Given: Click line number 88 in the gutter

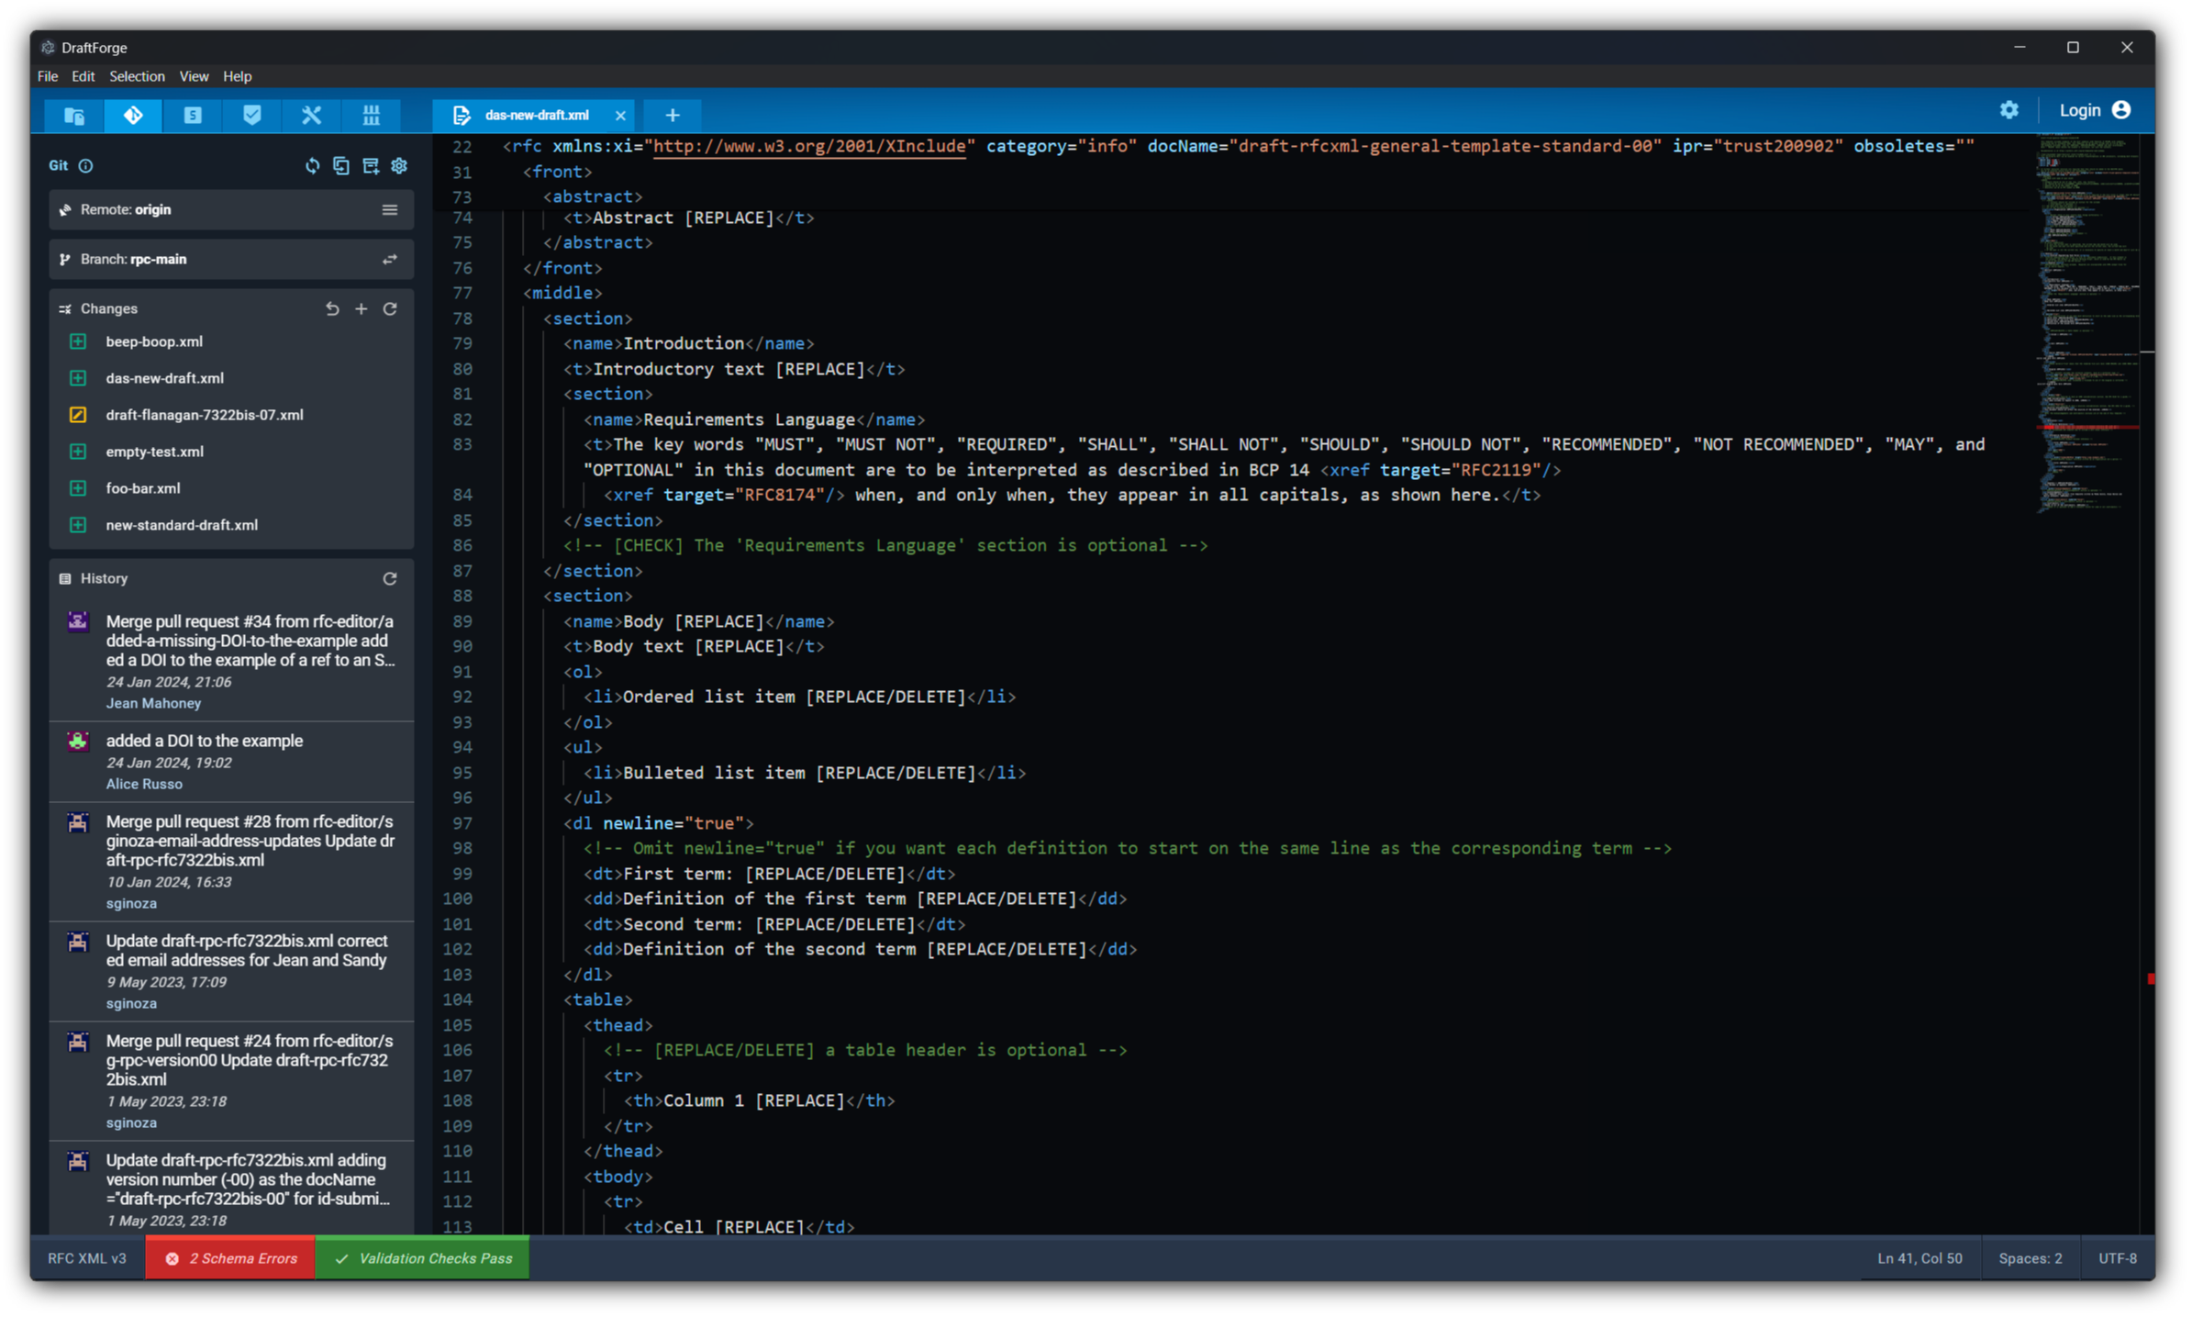Looking at the screenshot, I should coord(462,597).
